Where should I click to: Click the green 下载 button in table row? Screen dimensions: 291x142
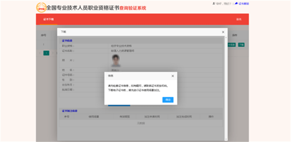[x=241, y=45]
